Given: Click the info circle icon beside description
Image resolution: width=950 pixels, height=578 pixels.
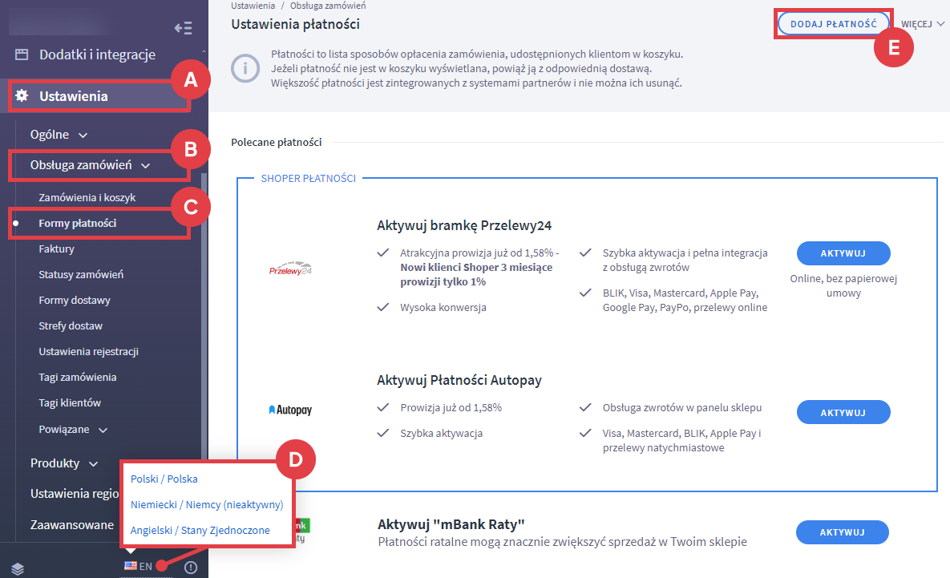Looking at the screenshot, I should 245,69.
